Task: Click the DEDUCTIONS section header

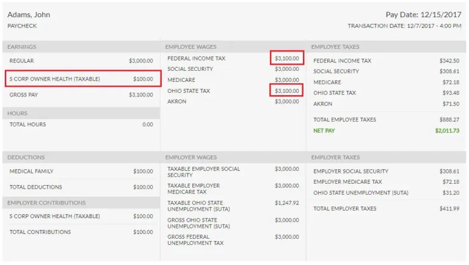Action: coord(26,158)
